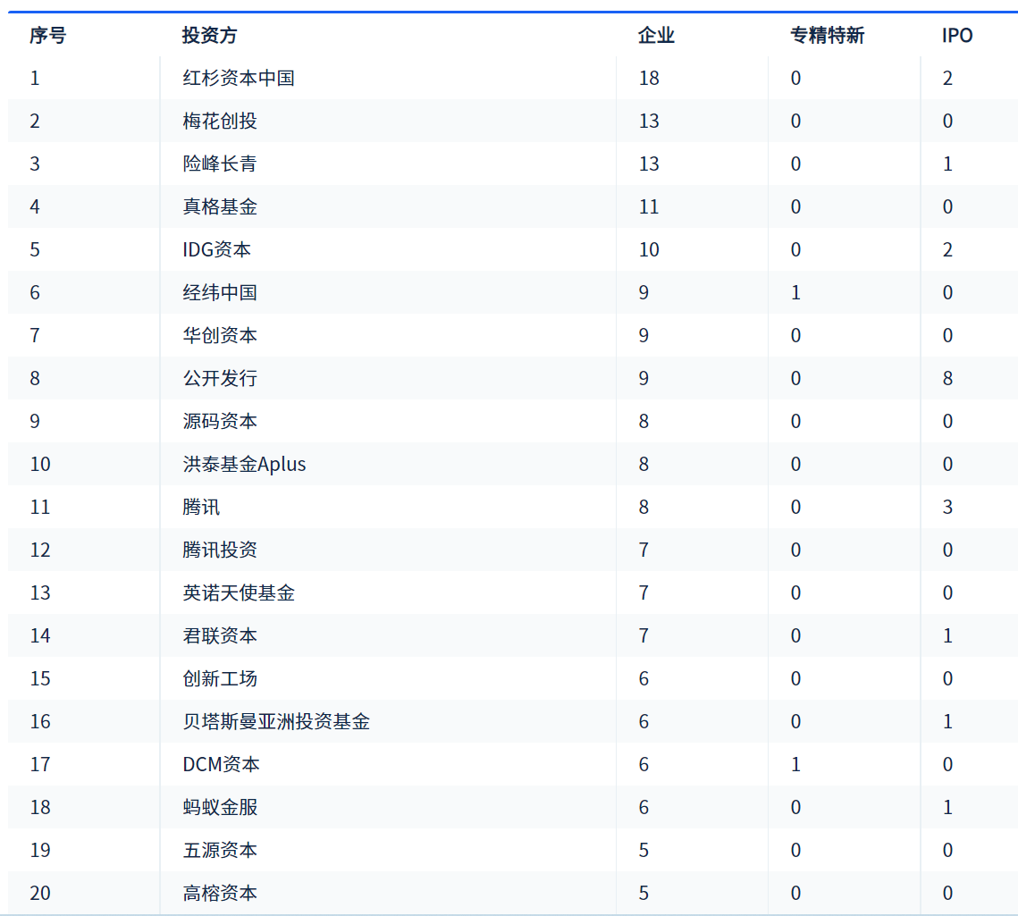Click 企业 count 8 for 源码资本
This screenshot has height=916, width=1018.
644,421
